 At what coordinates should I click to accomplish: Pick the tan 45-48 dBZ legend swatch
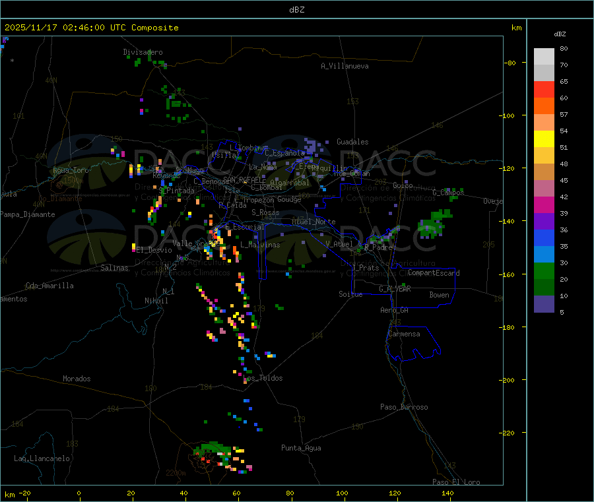(x=544, y=172)
